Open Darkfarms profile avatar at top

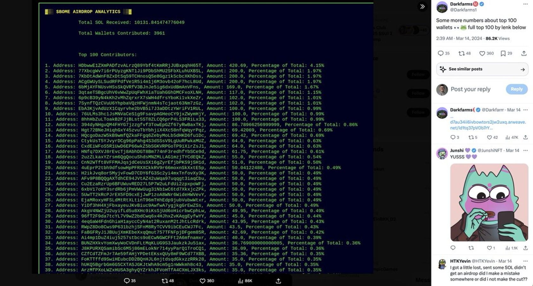point(442,7)
